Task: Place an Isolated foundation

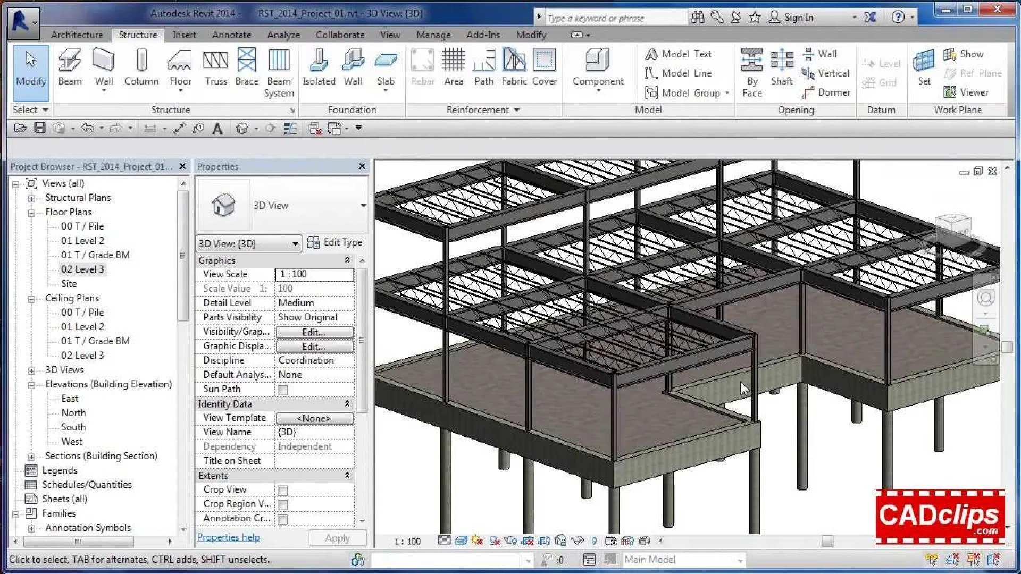Action: coord(318,68)
